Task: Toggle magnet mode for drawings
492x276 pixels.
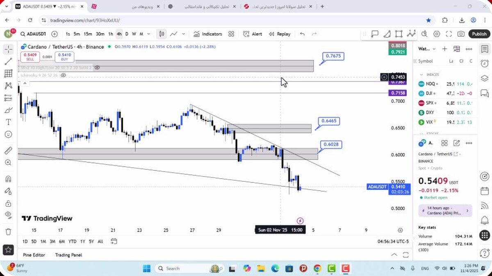Action: (x=8, y=179)
